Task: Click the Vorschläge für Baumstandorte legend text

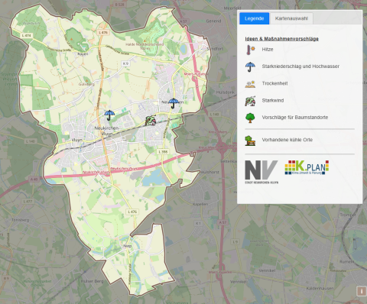Action: [x=295, y=118]
